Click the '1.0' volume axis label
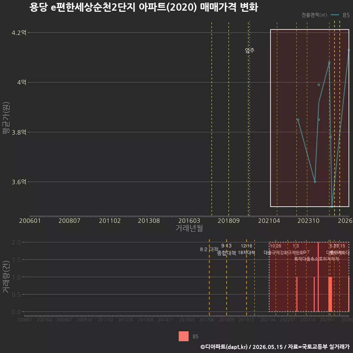Image resolution: width=353 pixels, height=353 pixels. [x=16, y=277]
